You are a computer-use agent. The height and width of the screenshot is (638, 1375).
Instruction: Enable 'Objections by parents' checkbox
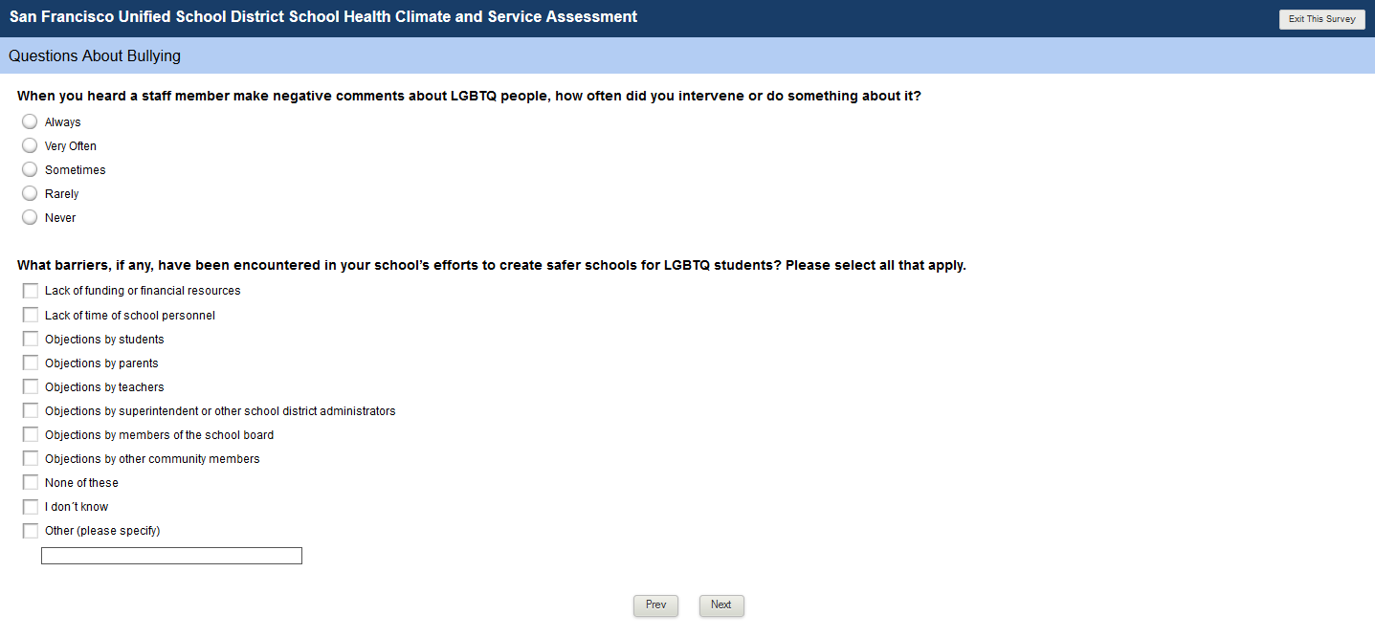click(x=31, y=363)
